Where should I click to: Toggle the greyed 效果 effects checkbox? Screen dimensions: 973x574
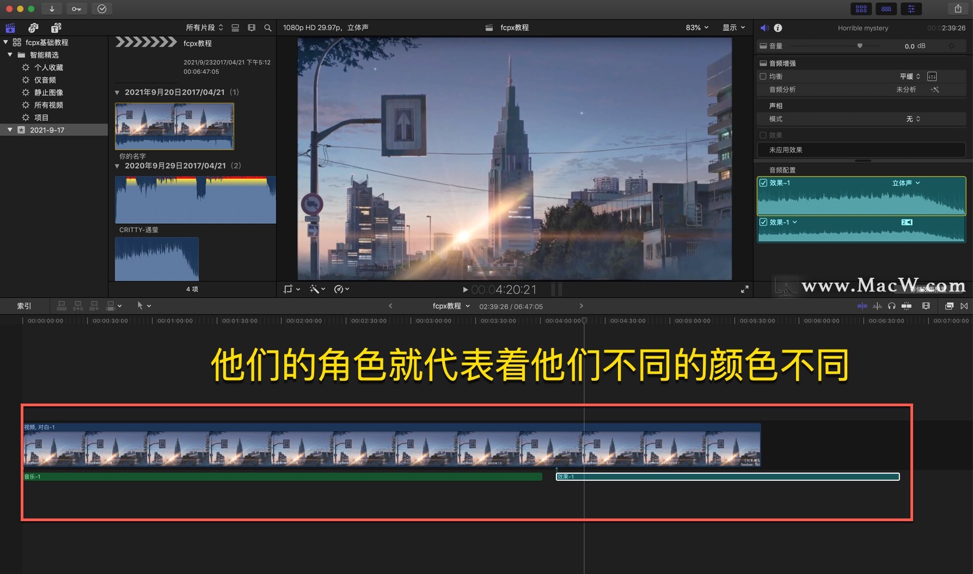pos(763,135)
